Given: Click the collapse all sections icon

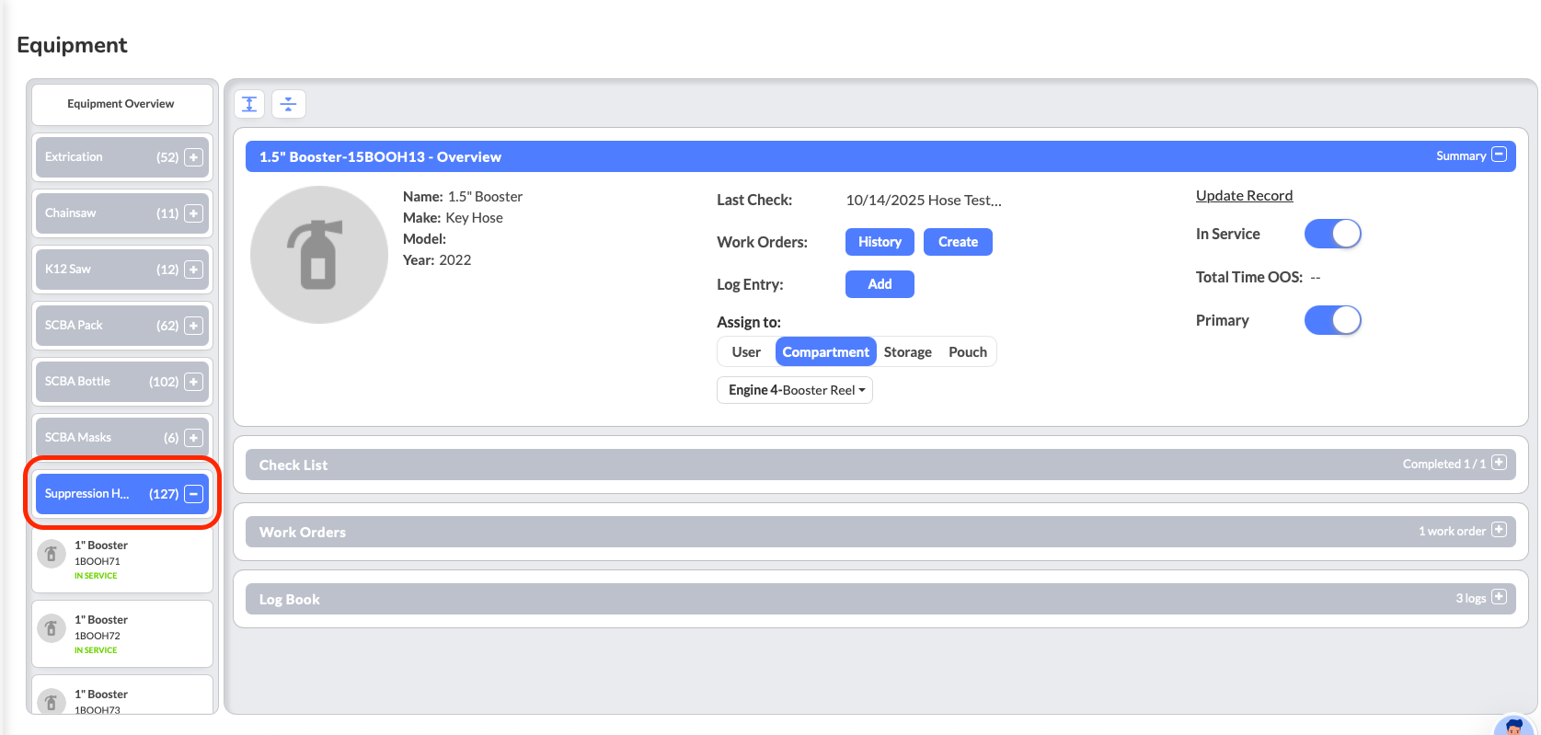Looking at the screenshot, I should pos(288,104).
